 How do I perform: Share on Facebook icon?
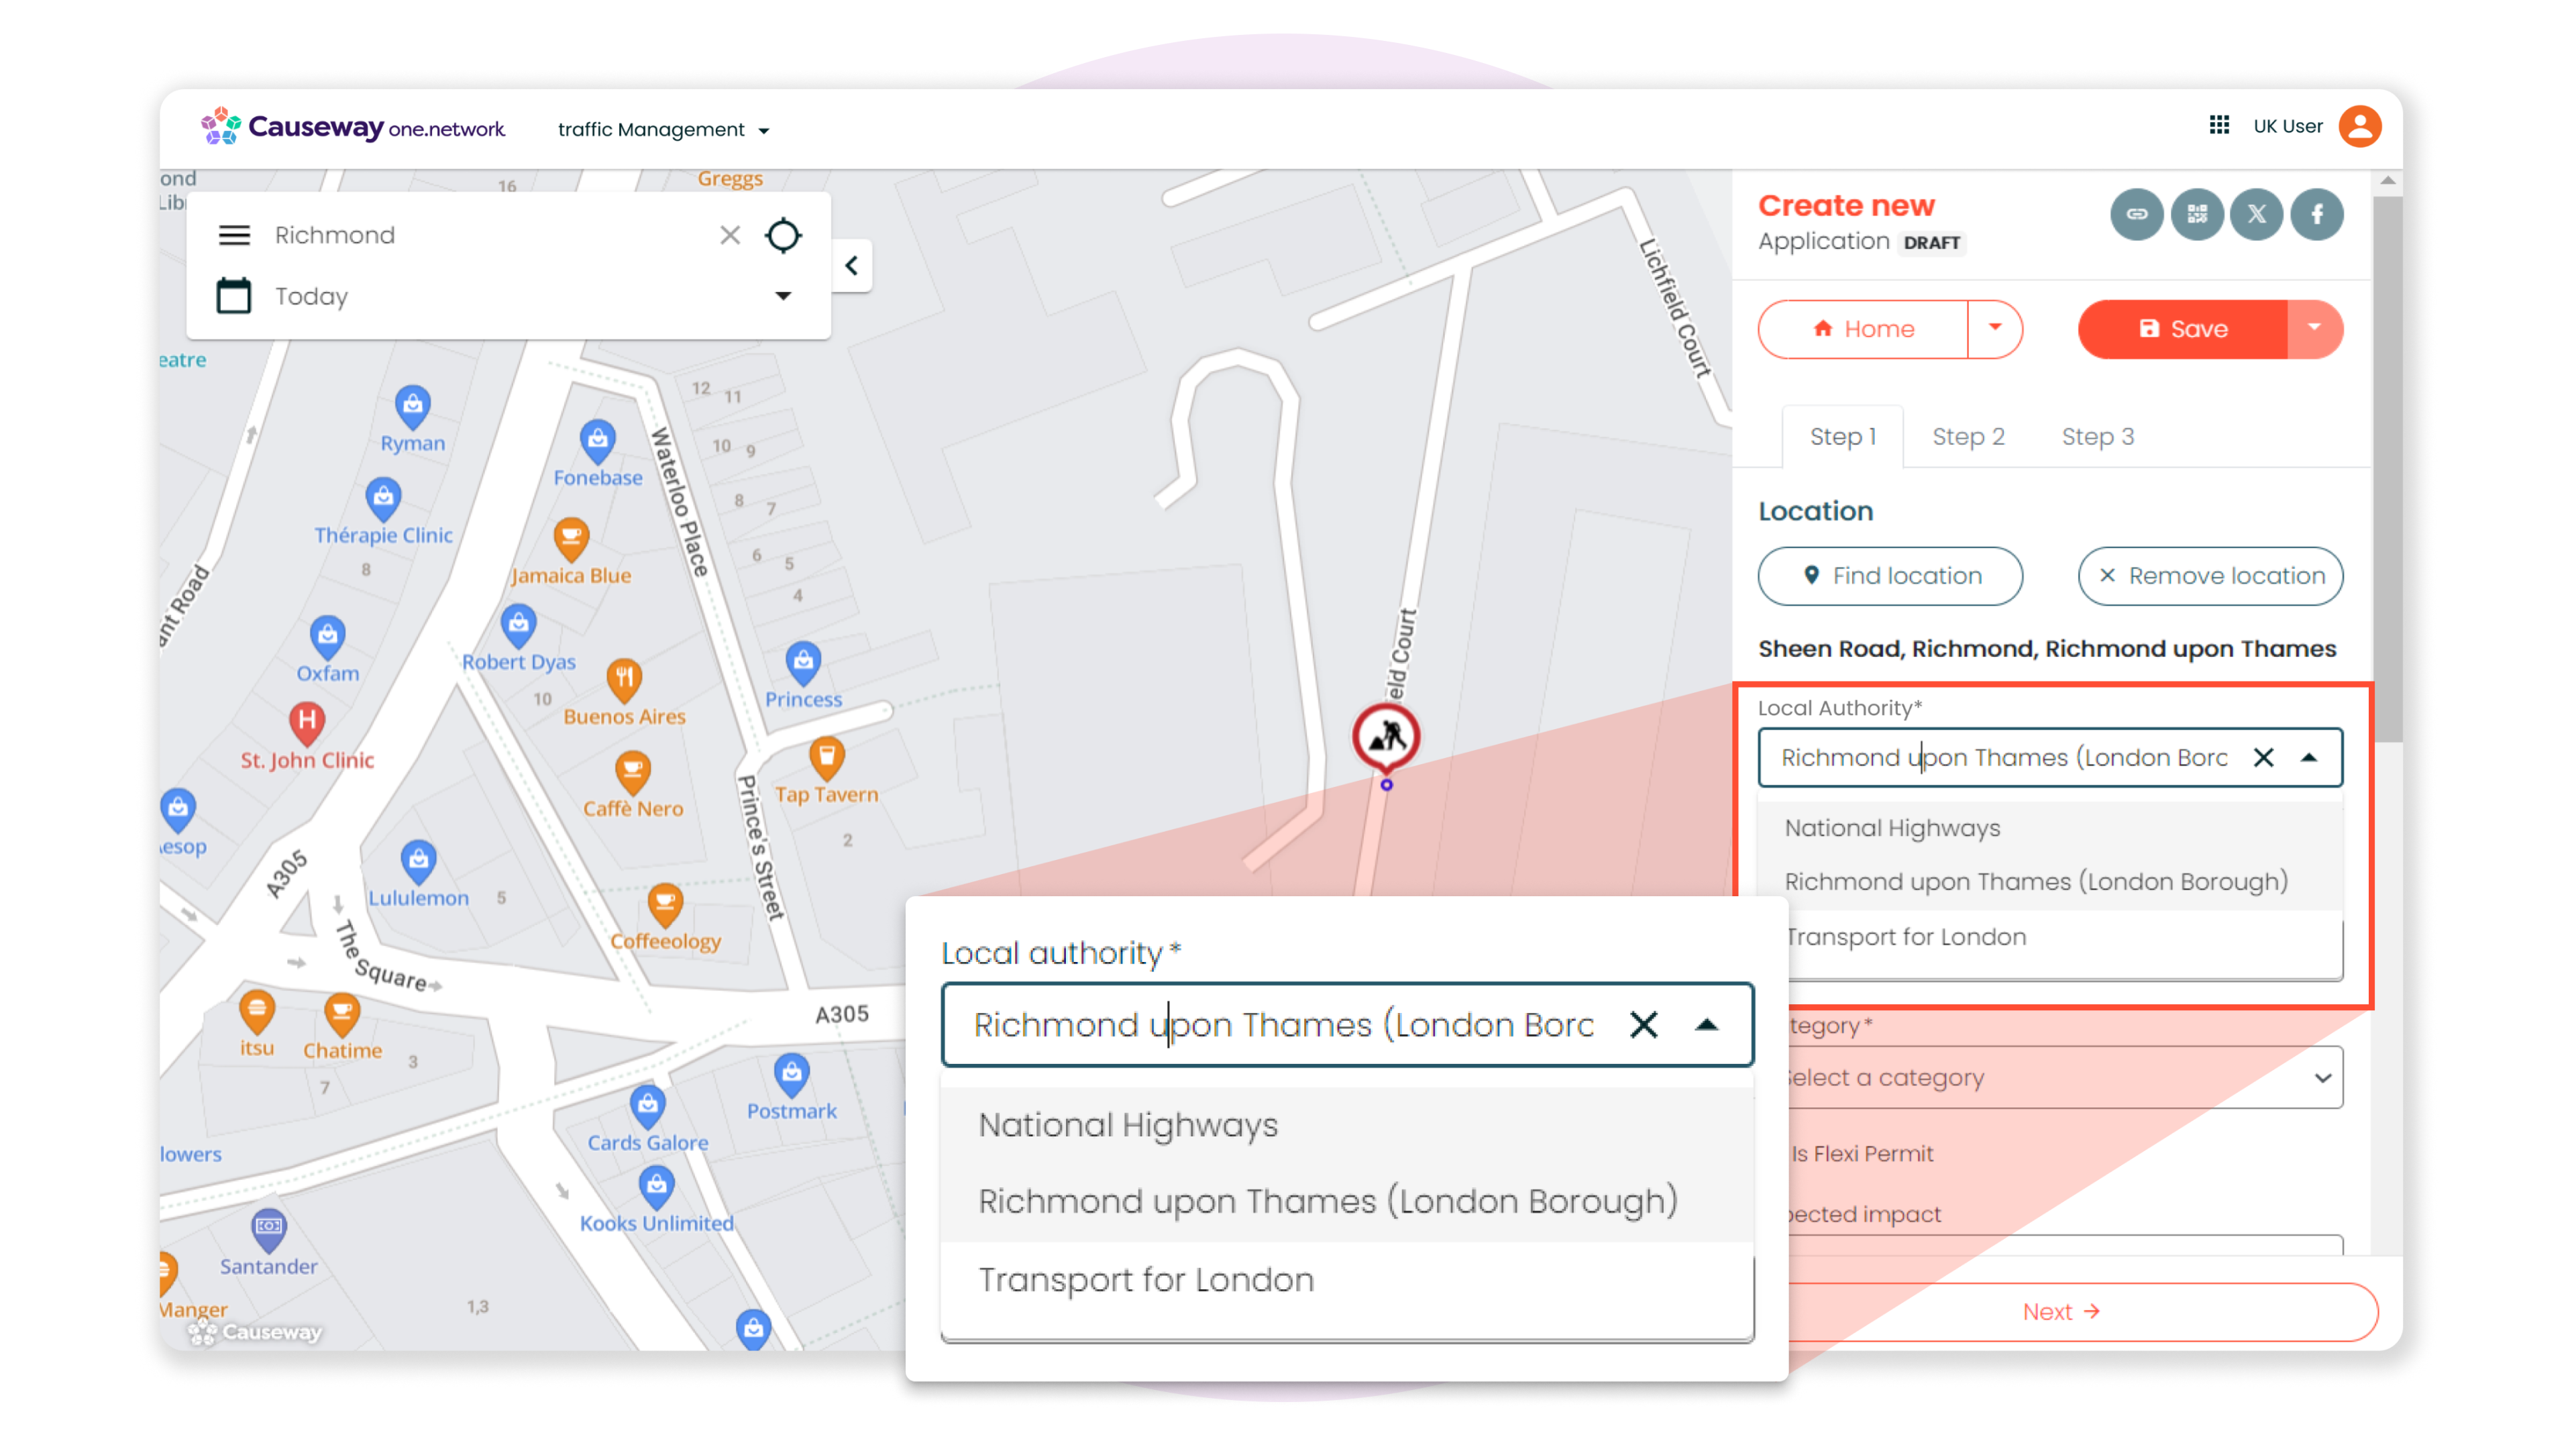coord(2316,214)
